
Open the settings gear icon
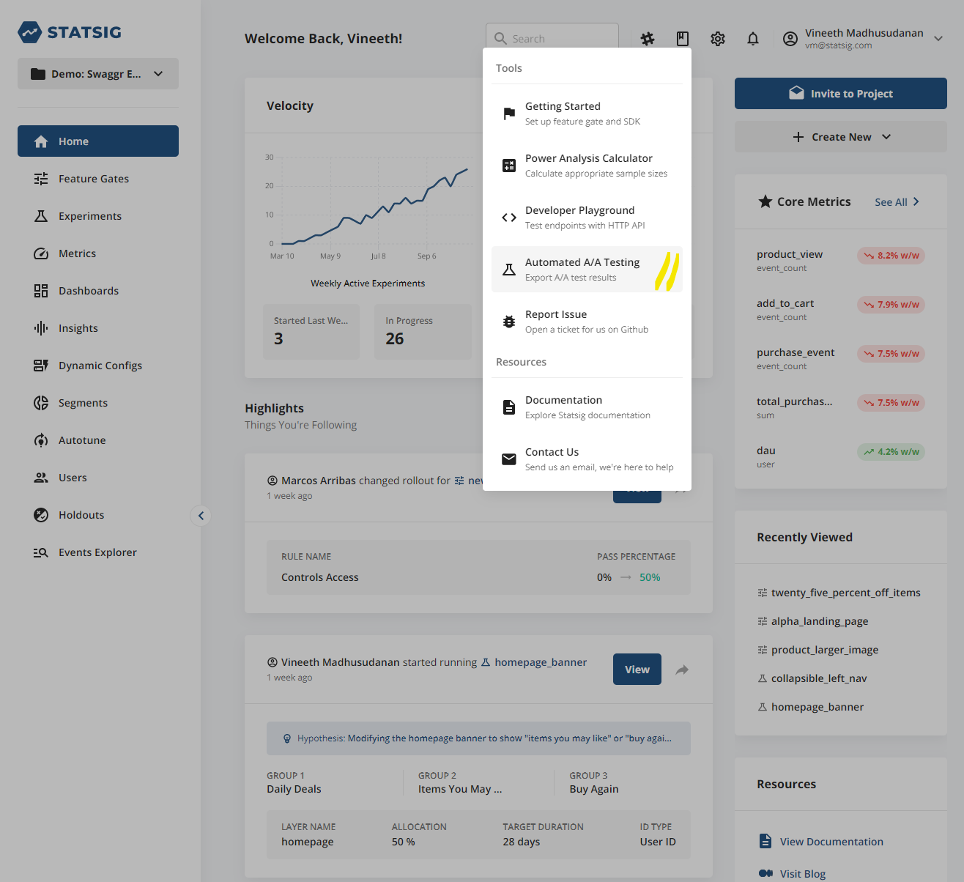(x=718, y=39)
